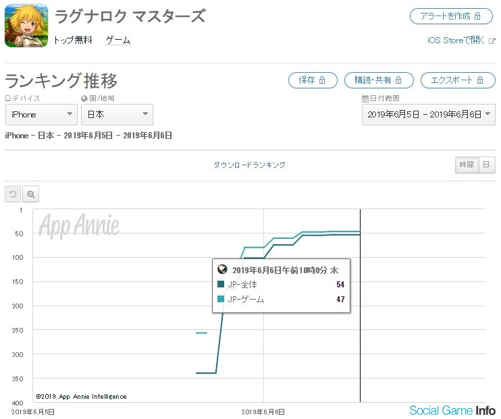Image resolution: width=501 pixels, height=419 pixels.
Task: Click the external link icon beside iOS Store
Action: [x=492, y=41]
